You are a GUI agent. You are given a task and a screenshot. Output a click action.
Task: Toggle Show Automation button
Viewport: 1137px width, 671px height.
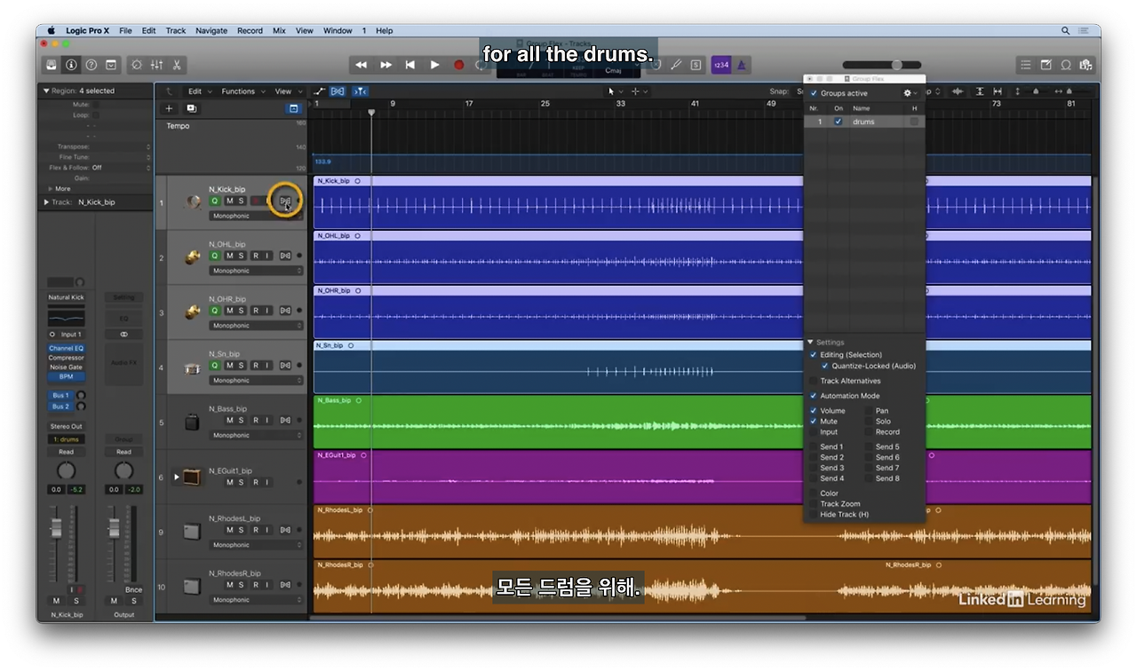[x=320, y=91]
